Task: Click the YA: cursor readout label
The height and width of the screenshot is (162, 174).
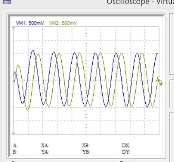Action: click(45, 152)
